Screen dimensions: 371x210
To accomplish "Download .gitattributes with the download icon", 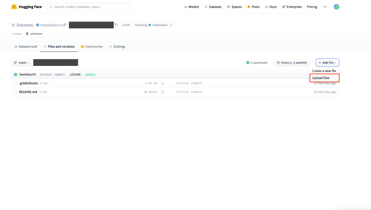I will point(163,83).
